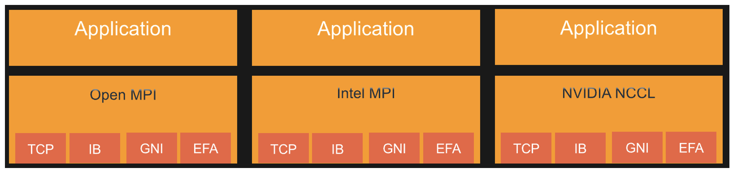Click the IB block under Open MPI

(95, 148)
